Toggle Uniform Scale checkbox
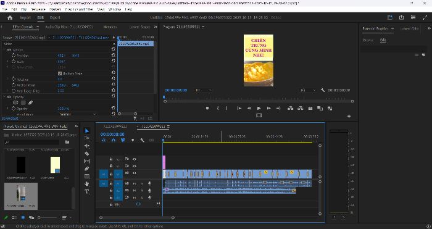Image resolution: width=432 pixels, height=229 pixels. [x=59, y=73]
